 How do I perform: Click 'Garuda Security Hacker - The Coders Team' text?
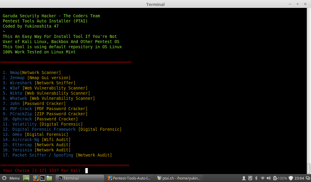pos(51,16)
